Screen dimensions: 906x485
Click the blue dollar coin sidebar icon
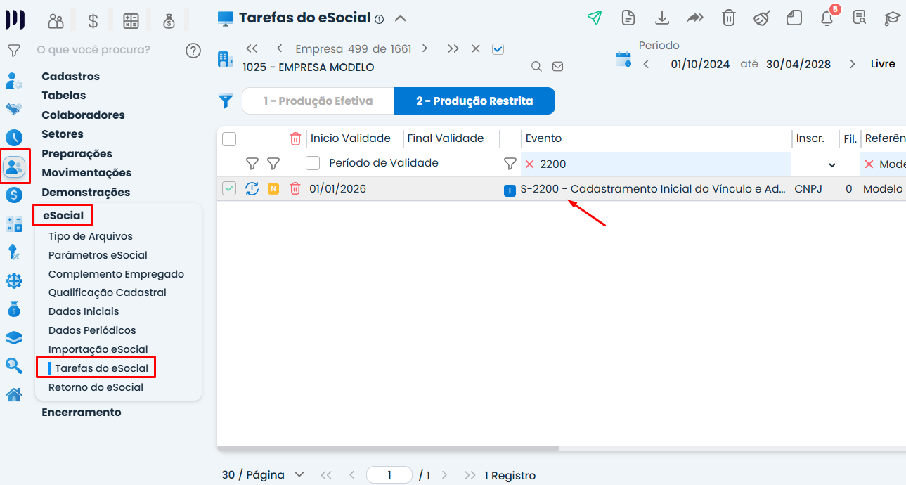tap(14, 195)
